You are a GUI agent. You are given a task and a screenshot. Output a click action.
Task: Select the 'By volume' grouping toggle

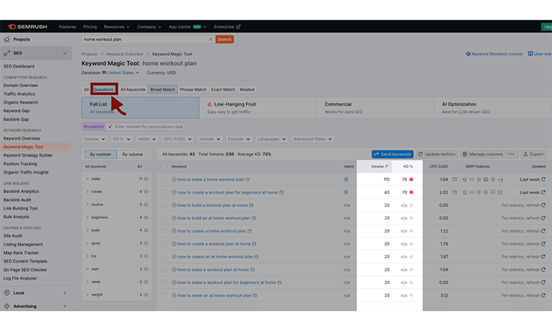point(132,154)
